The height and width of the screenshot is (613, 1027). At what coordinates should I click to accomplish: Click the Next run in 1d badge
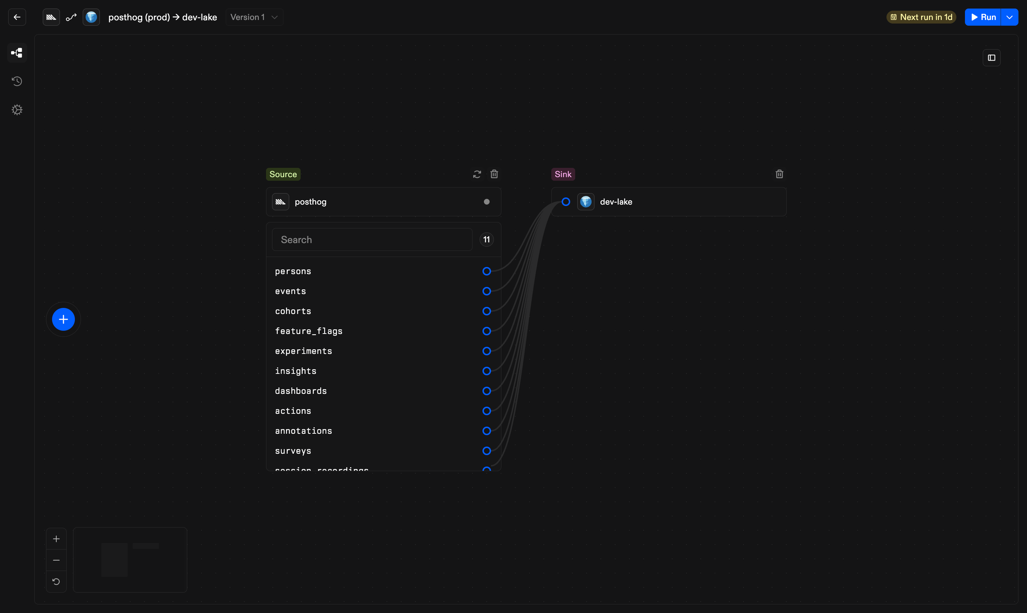[921, 17]
